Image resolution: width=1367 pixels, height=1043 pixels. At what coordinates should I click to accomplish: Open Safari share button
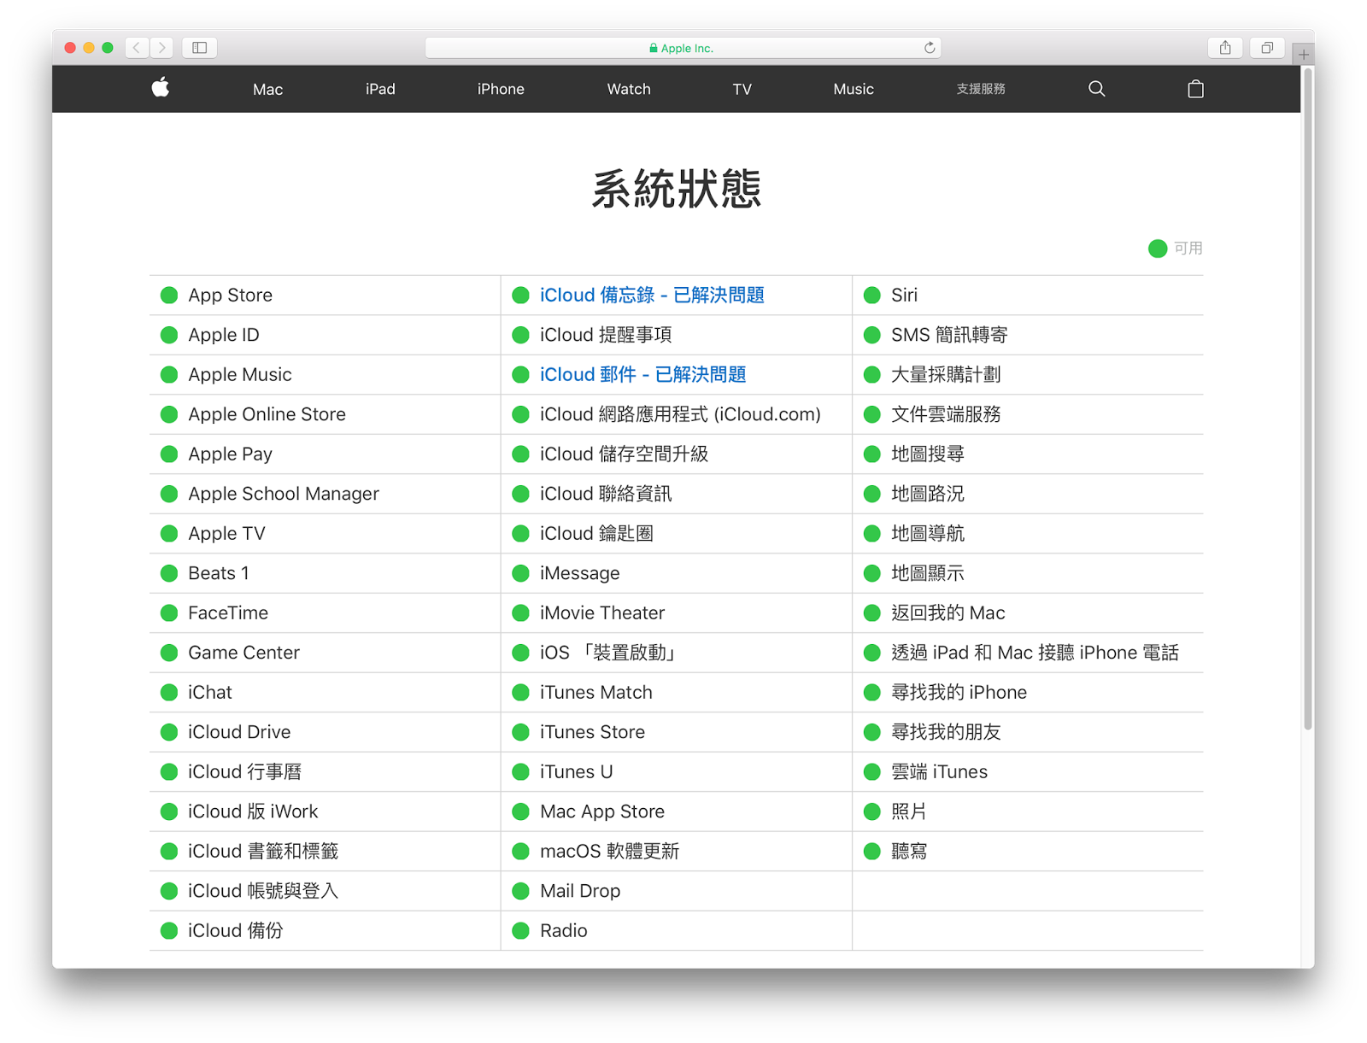[1225, 48]
